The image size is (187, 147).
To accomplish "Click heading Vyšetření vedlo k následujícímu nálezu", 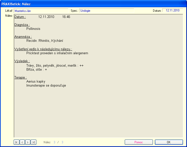I will tap(43, 49).
